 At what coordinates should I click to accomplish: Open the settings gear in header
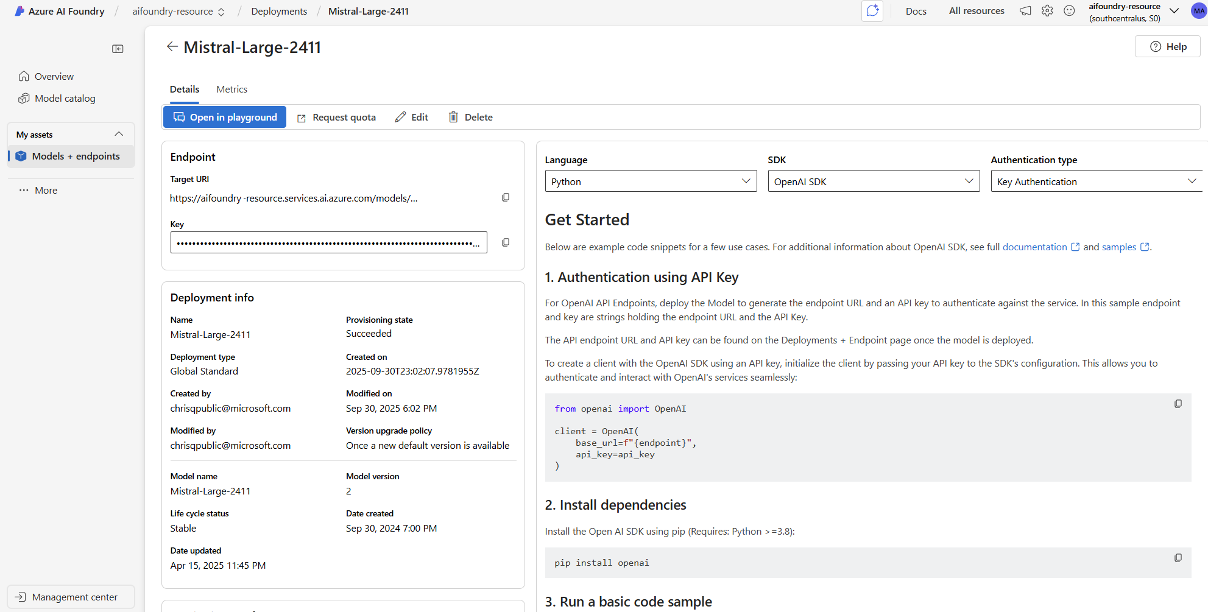pos(1047,11)
